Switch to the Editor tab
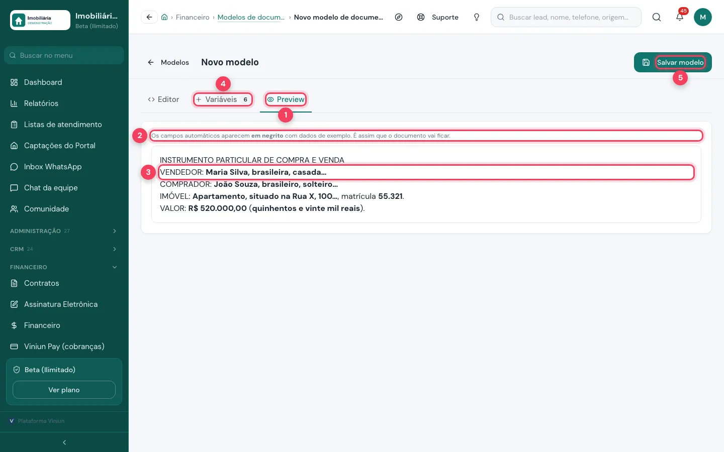Screen dimensions: 724x452 point(163,99)
